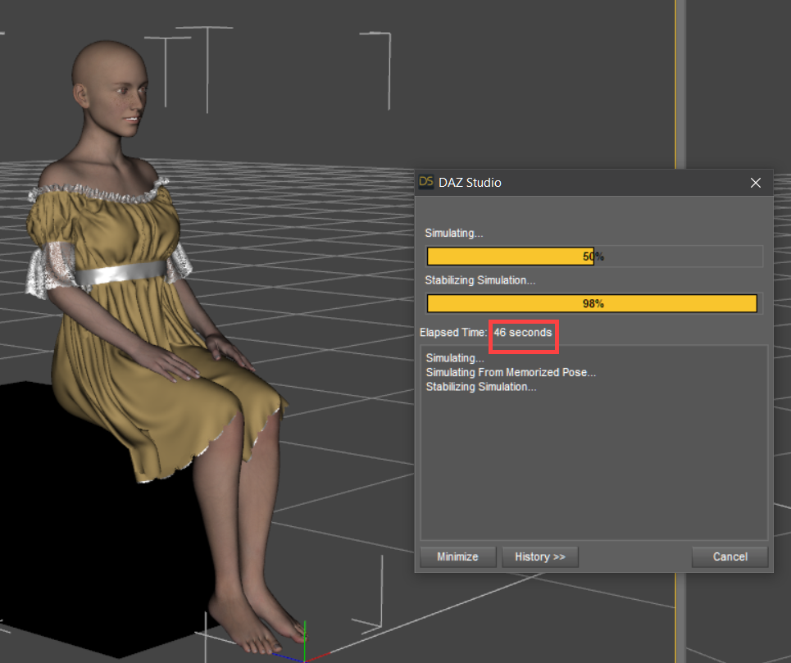
Task: Click the Stabilizing Simulation 98% progress bar
Action: [594, 303]
